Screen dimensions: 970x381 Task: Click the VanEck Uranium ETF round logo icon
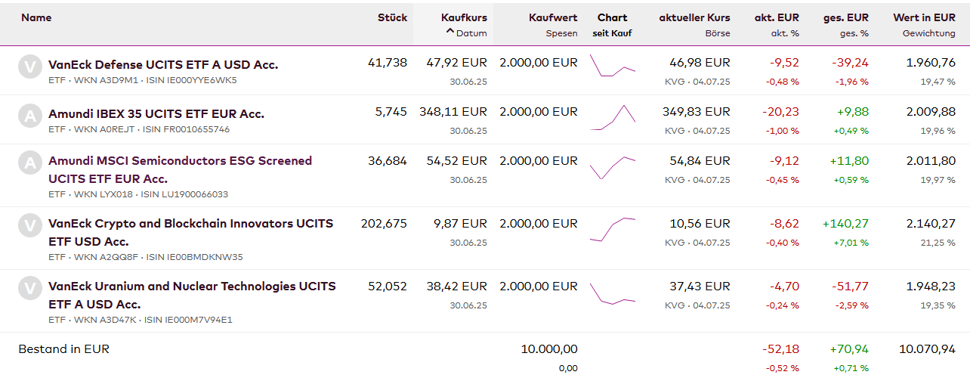[x=29, y=287]
